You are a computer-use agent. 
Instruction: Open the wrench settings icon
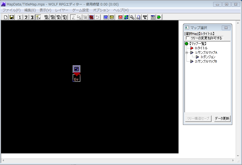pos(132,17)
